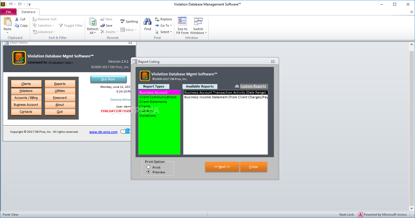Select the Preview radio option

(148, 172)
